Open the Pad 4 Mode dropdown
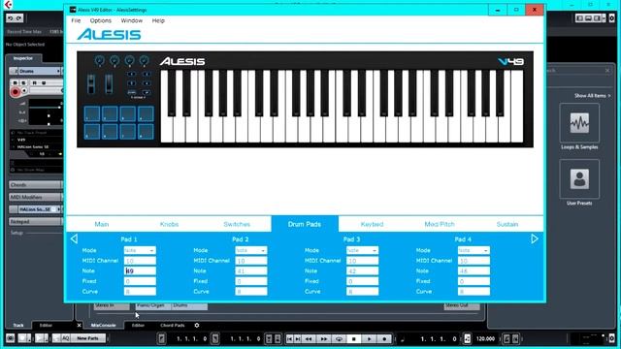This screenshot has height=349, width=621. 474,250
